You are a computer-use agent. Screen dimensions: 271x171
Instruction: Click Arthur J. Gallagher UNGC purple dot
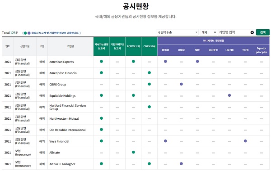click(181, 164)
